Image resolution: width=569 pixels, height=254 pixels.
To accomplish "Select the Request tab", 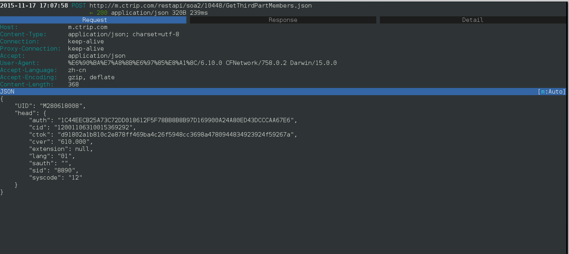I will pyautogui.click(x=94, y=20).
